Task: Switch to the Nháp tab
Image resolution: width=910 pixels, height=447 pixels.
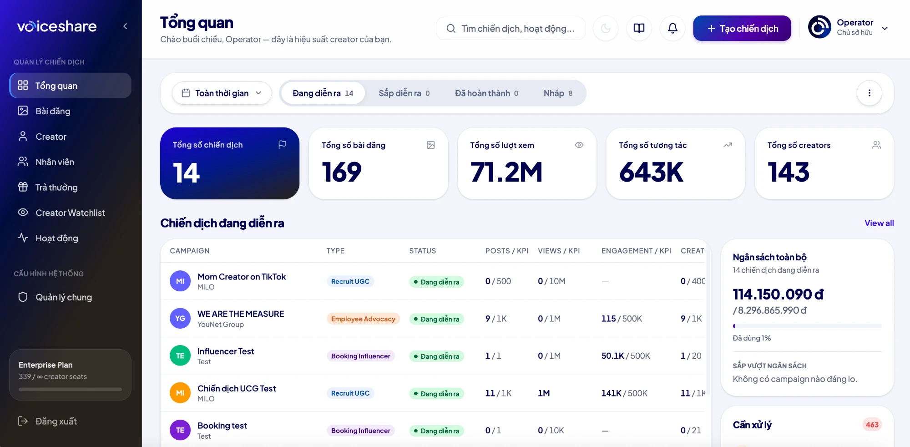Action: tap(558, 93)
